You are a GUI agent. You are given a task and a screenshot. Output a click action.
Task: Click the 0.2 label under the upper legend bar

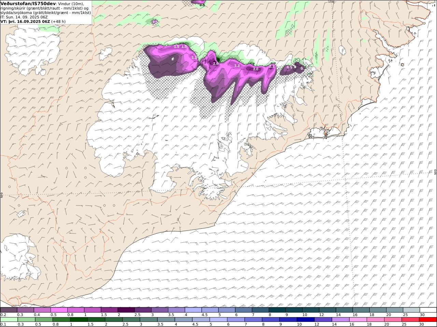pos(3,315)
